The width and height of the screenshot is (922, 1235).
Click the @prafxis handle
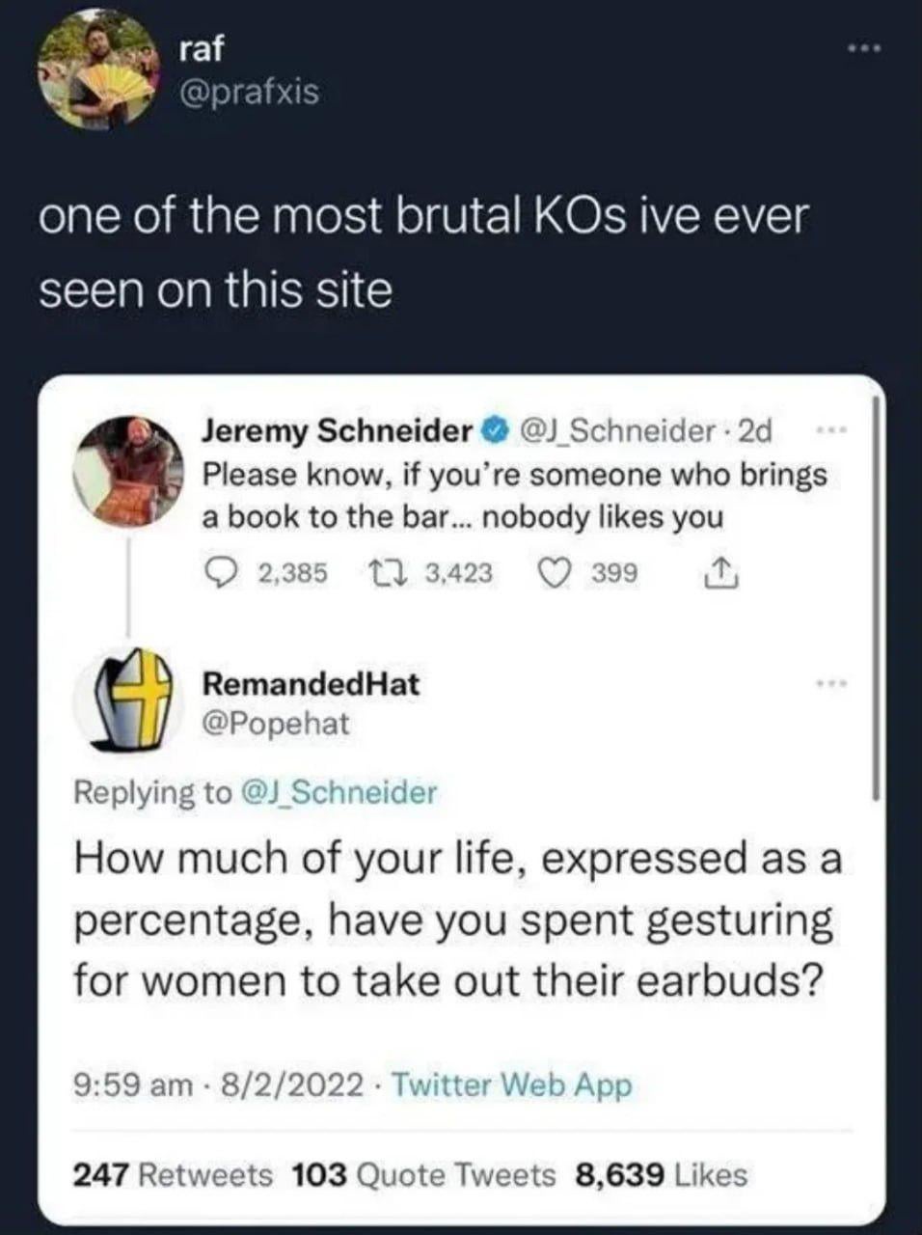pos(249,92)
